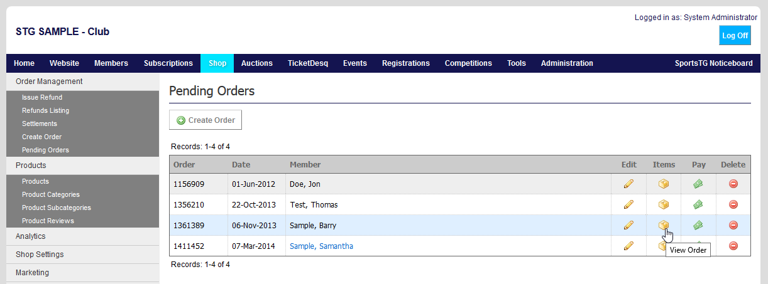The image size is (768, 284).
Task: Open the Members menu
Action: tap(111, 63)
